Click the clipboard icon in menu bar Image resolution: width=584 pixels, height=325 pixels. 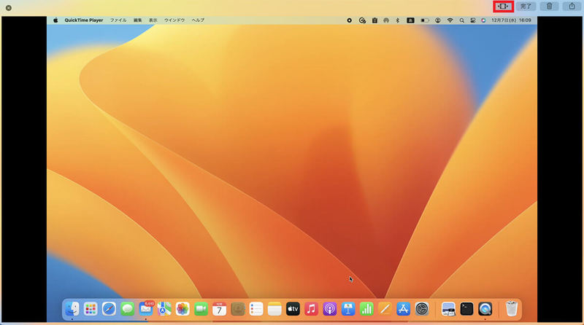point(374,20)
